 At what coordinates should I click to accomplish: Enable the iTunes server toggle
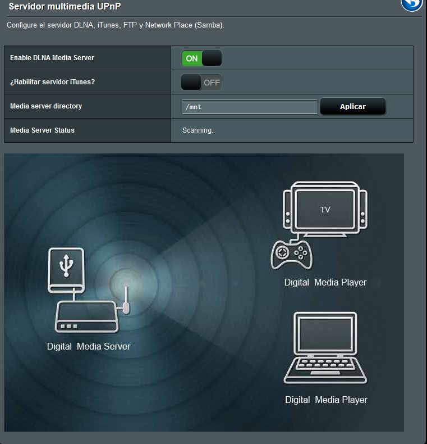click(201, 83)
